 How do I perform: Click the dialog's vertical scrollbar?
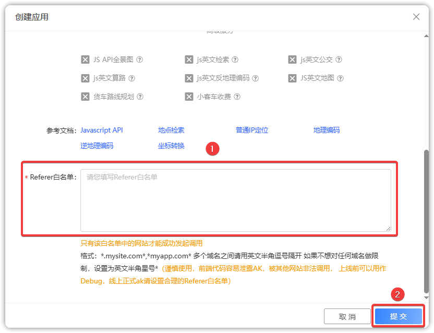tap(427, 219)
